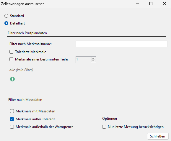
Task: Click the 'Filter nach Messdaten' heading
Action: pos(25,100)
